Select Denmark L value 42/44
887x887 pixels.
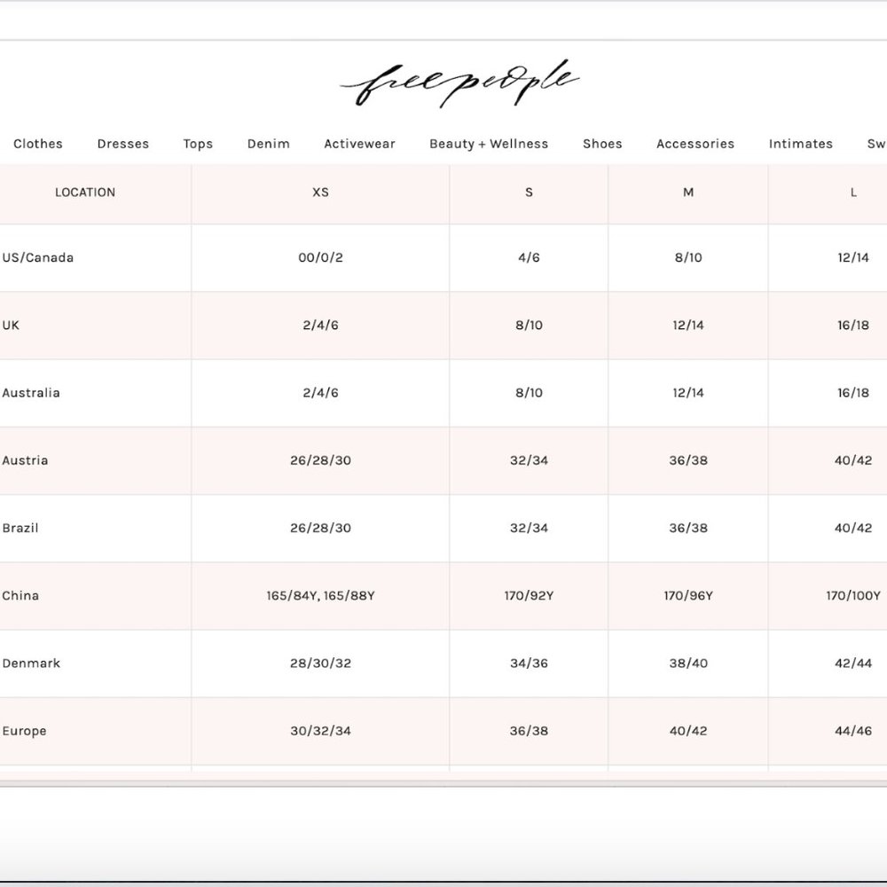853,663
